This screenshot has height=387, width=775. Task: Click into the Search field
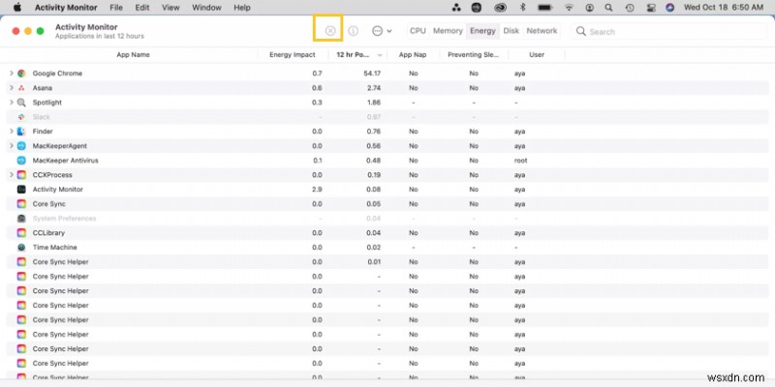point(669,32)
